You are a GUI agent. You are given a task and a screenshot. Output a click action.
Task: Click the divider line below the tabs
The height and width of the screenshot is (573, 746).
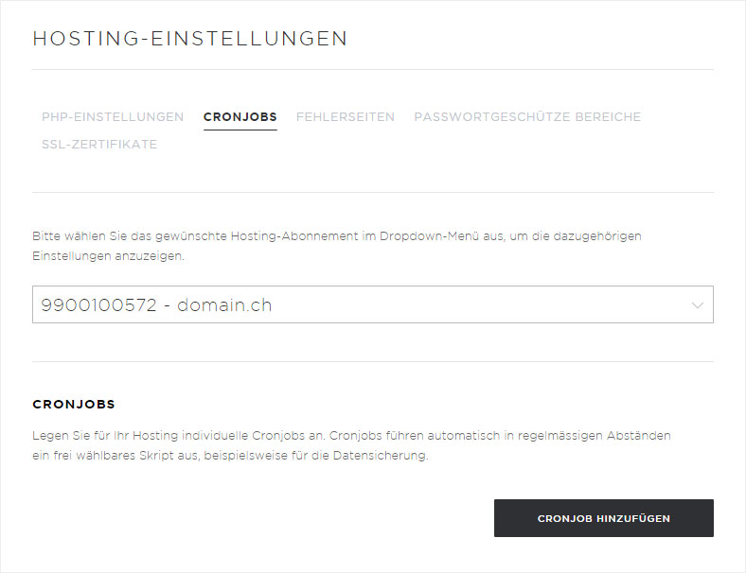pyautogui.click(x=373, y=193)
